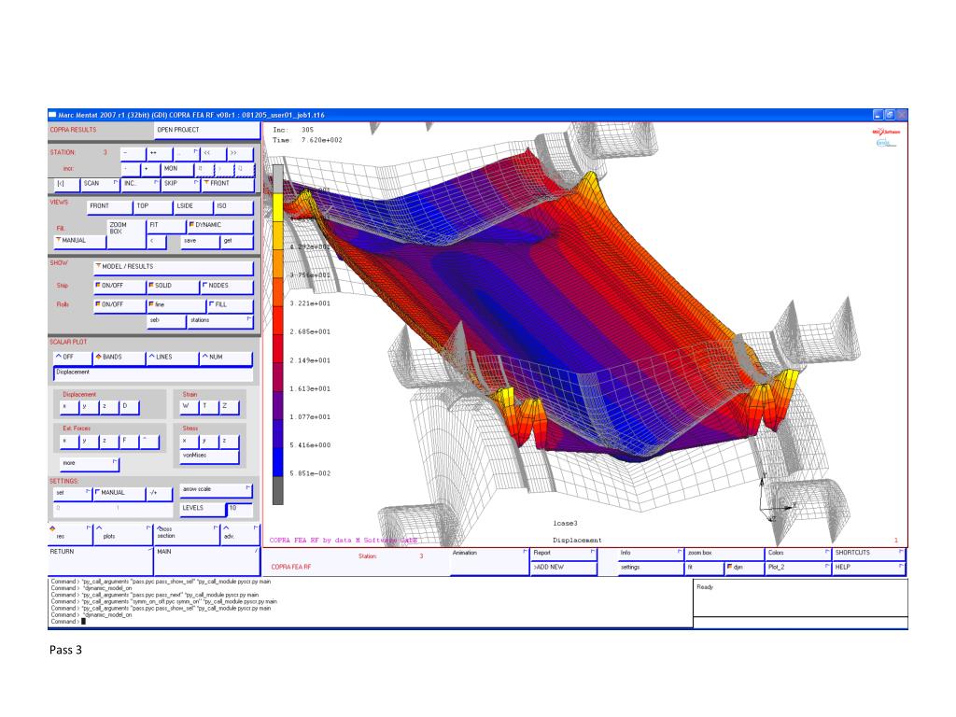956x717 pixels.
Task: Switch to the FRONT view in Views
Action: (x=109, y=206)
